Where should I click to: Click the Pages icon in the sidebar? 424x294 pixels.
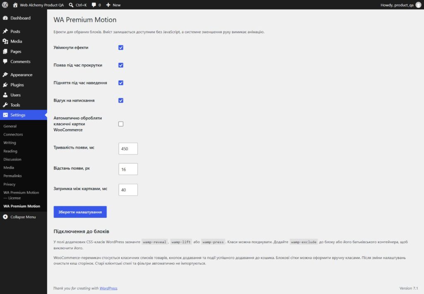tap(5, 51)
